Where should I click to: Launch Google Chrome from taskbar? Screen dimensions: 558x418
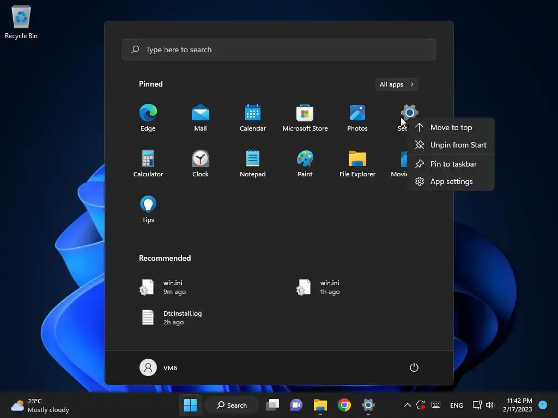tap(344, 405)
